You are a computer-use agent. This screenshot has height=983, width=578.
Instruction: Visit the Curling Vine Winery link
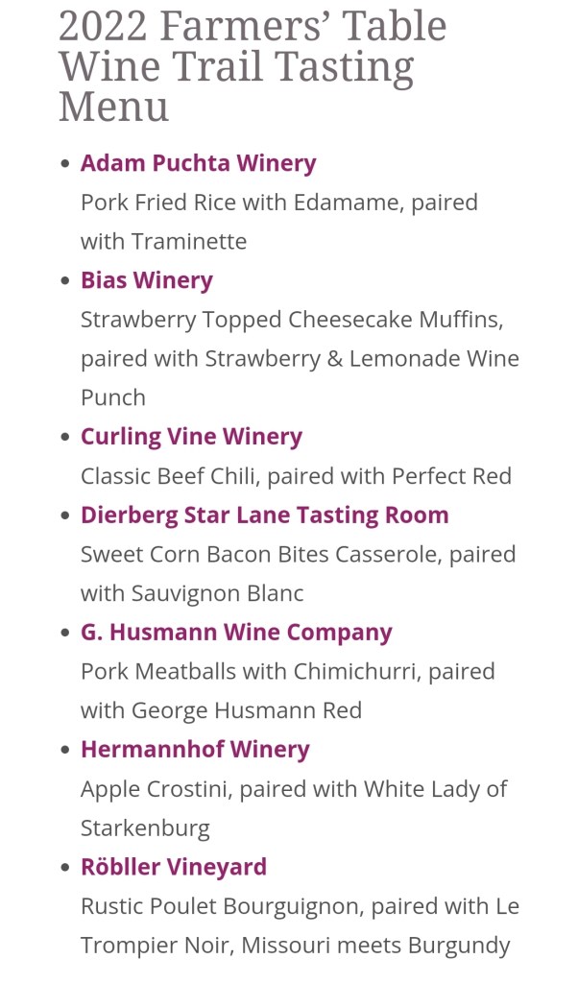coord(191,437)
